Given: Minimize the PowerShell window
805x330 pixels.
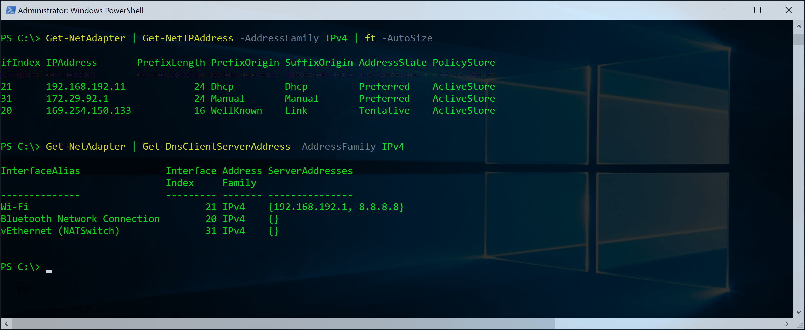Looking at the screenshot, I should [x=727, y=10].
